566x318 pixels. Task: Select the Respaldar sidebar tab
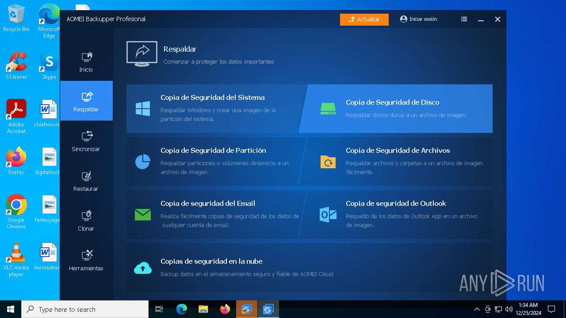tap(86, 101)
